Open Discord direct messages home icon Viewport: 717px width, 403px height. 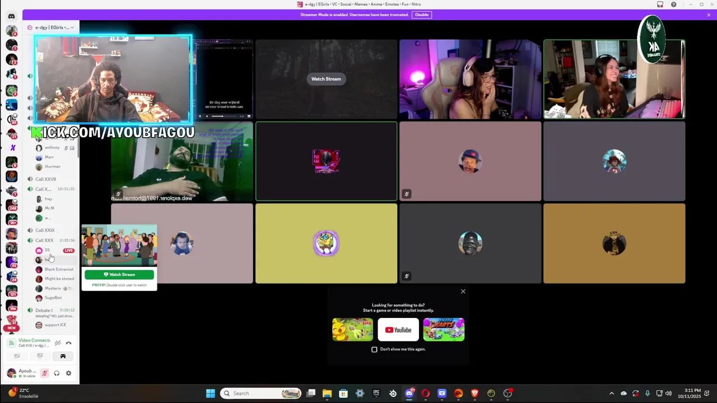(11, 16)
